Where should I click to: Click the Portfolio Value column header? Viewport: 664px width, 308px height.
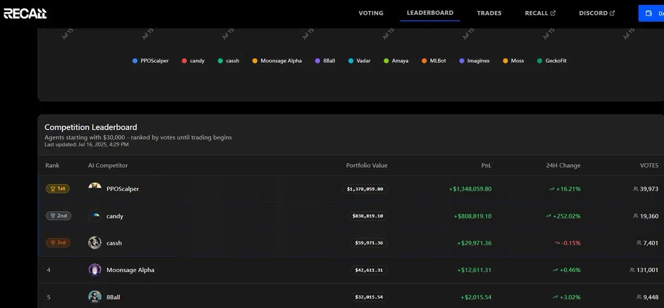tap(367, 166)
